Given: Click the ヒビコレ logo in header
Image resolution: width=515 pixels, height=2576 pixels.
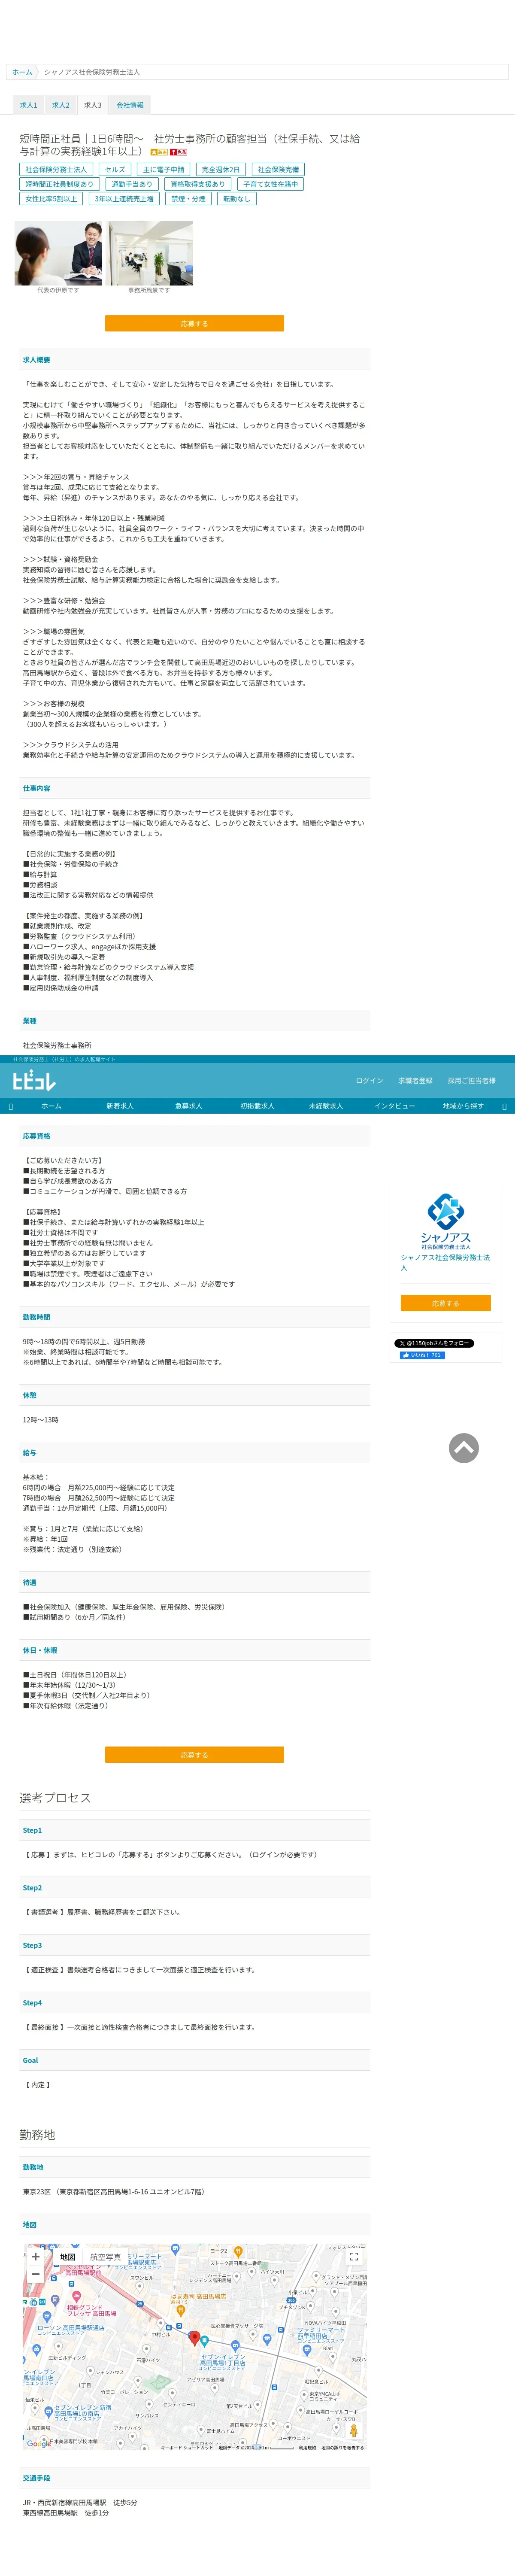Looking at the screenshot, I should tap(33, 1080).
